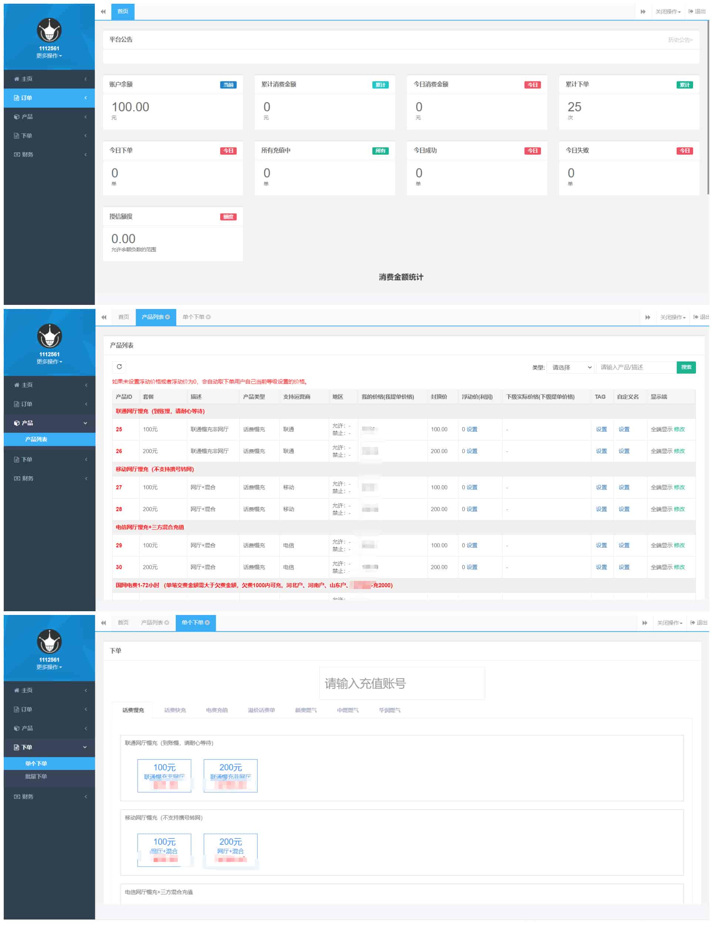
Task: Click the refresh icon above the product table
Action: tap(119, 367)
